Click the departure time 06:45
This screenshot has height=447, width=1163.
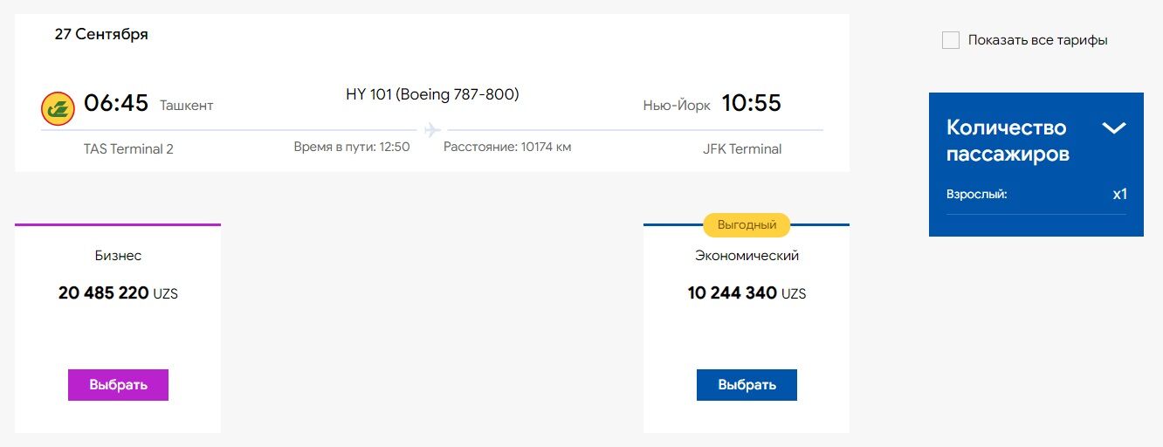tap(116, 103)
